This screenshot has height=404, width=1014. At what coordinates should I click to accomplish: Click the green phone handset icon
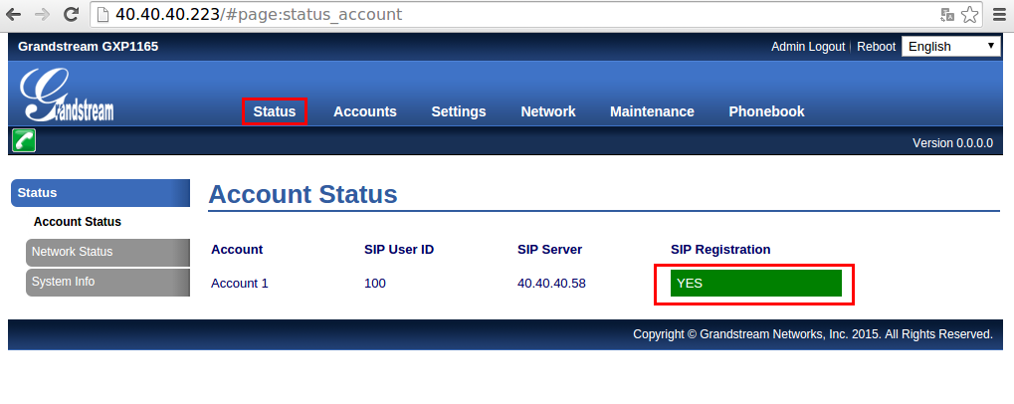(24, 140)
